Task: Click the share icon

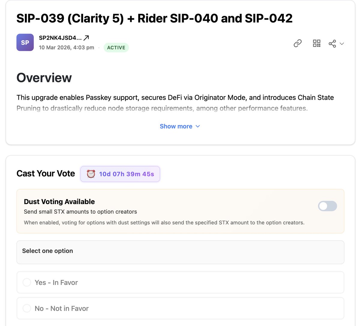Action: (x=332, y=43)
